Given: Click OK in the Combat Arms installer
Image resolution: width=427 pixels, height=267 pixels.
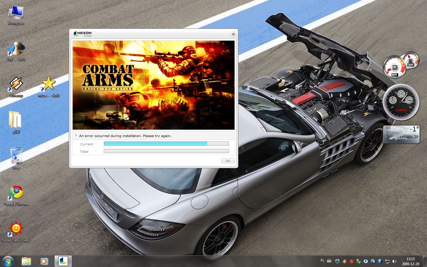Looking at the screenshot, I should 228,161.
